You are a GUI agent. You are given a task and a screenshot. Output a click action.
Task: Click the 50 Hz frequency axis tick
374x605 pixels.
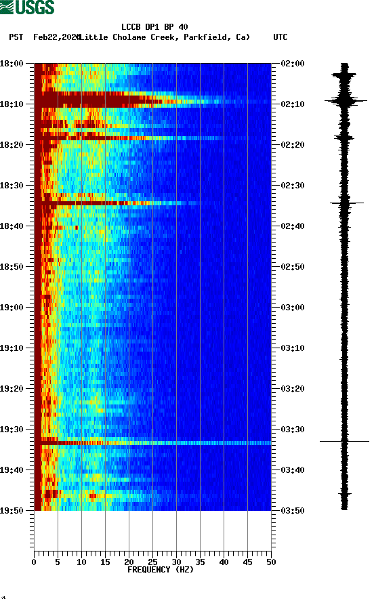pos(271,562)
